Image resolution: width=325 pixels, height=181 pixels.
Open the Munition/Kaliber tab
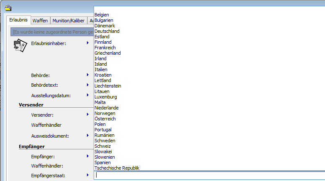tap(68, 21)
